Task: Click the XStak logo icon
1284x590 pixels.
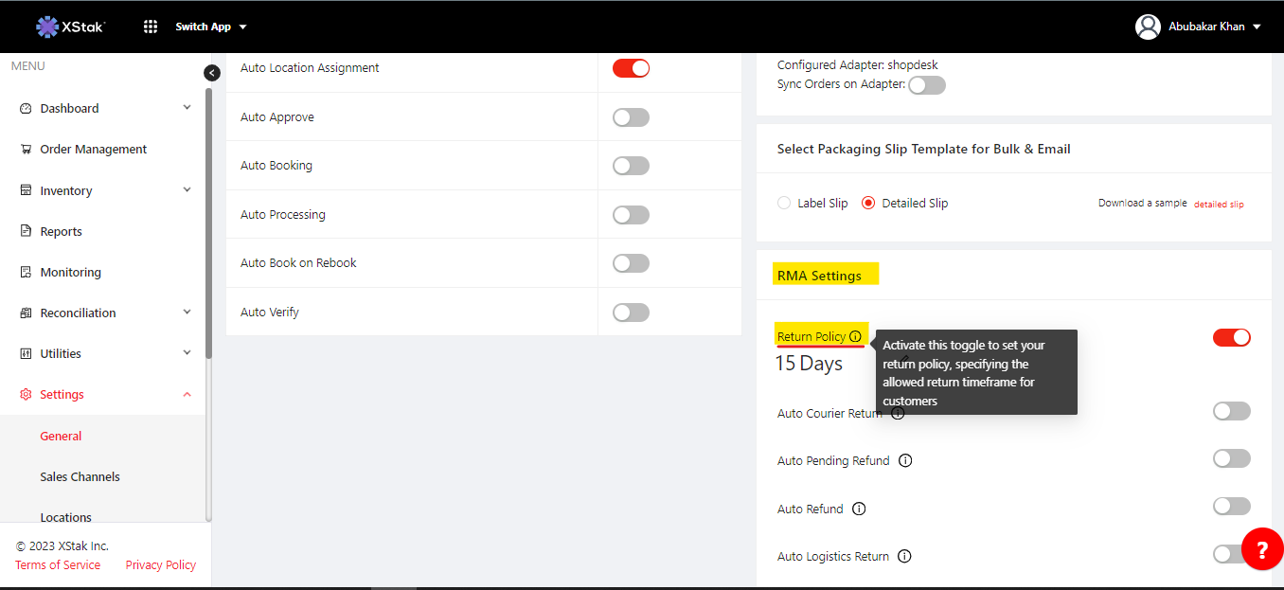Action: [x=46, y=27]
